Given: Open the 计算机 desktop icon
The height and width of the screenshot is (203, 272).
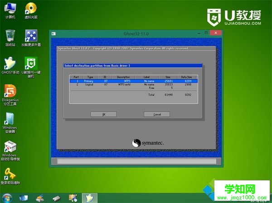Looking at the screenshot, I should pyautogui.click(x=10, y=11).
